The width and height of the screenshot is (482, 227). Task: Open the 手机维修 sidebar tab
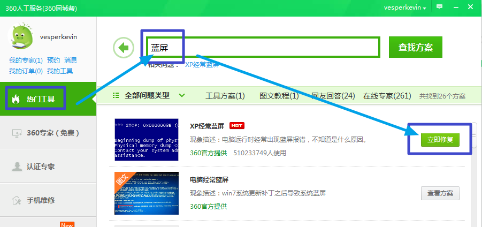point(48,201)
